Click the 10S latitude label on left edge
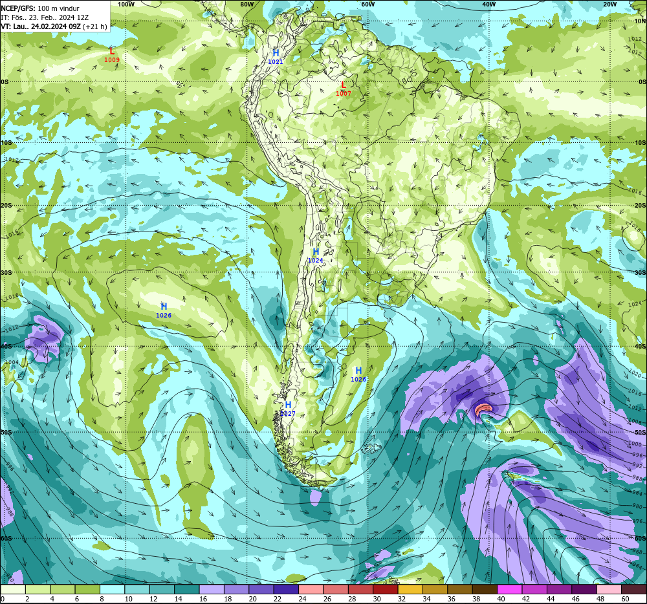Screen dimensions: 647x604 [x=6, y=143]
